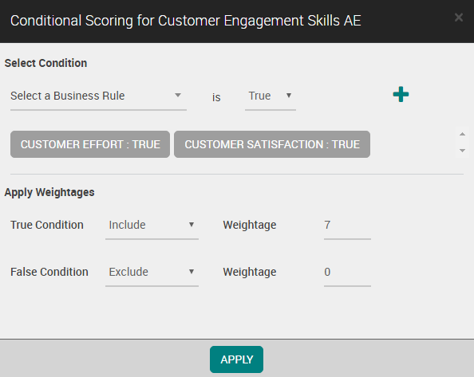Click the arrow icon beside Include
Image resolution: width=474 pixels, height=377 pixels.
tap(192, 225)
